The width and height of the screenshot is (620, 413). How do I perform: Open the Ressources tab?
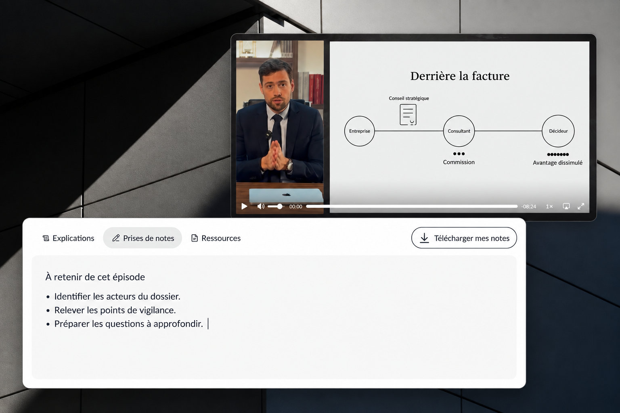pos(216,238)
